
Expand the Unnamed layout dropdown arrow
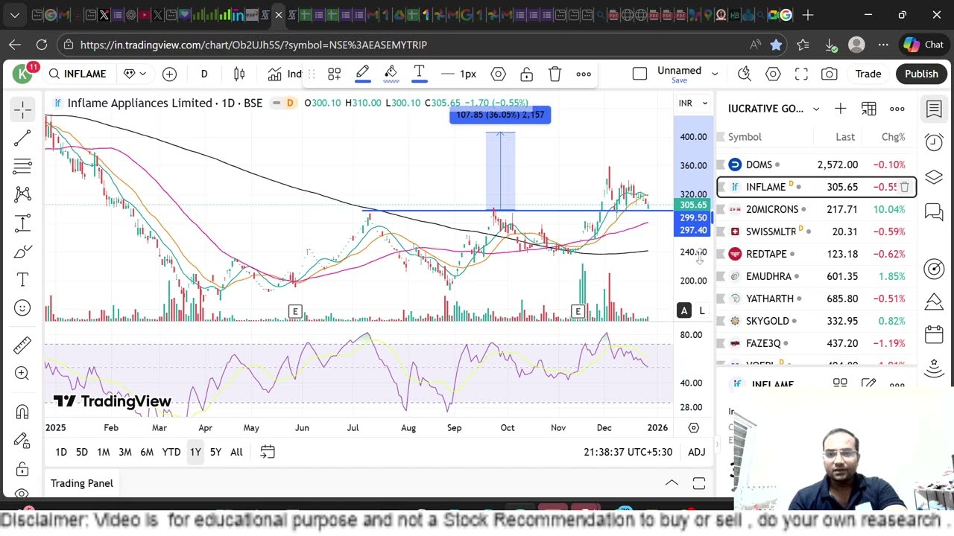pyautogui.click(x=714, y=74)
